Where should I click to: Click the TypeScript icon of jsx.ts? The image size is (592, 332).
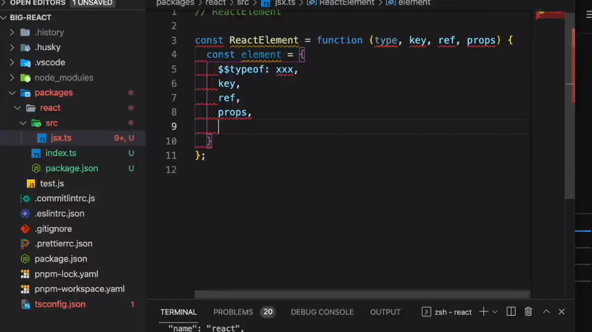coord(41,138)
